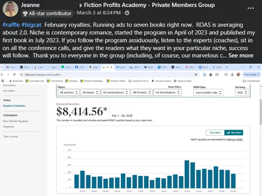Click the All-star contributor badge
The width and height of the screenshot is (262, 196).
point(47,13)
